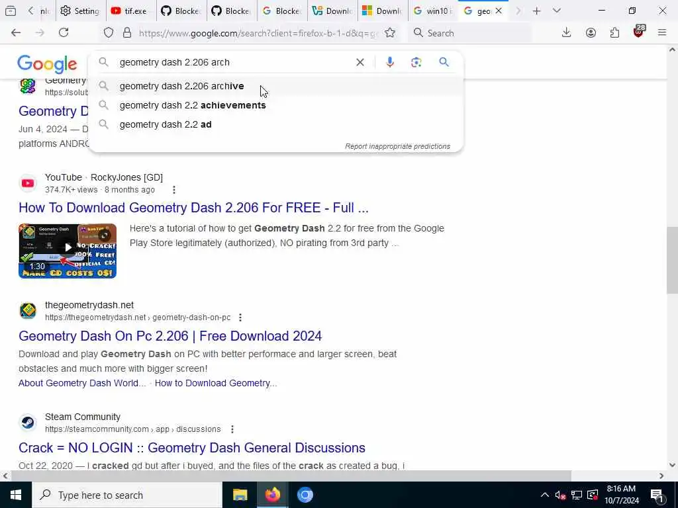Click the thegeometrydash.net site favicon
Image resolution: width=678 pixels, height=508 pixels.
[28, 311]
